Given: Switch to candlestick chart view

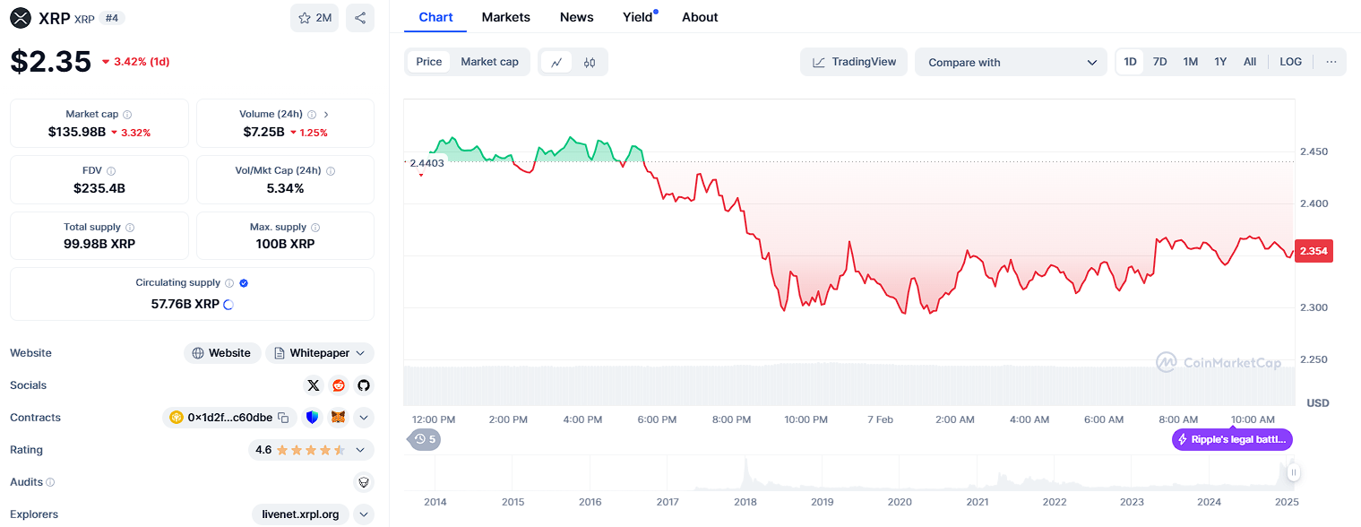Looking at the screenshot, I should (x=590, y=62).
